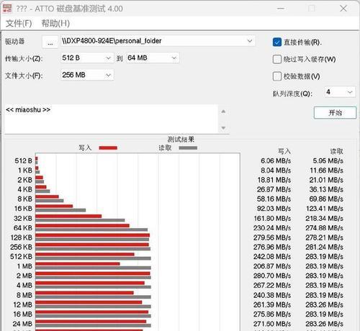The image size is (360, 331).
Task: Click the browse drive '...' button
Action: point(50,42)
